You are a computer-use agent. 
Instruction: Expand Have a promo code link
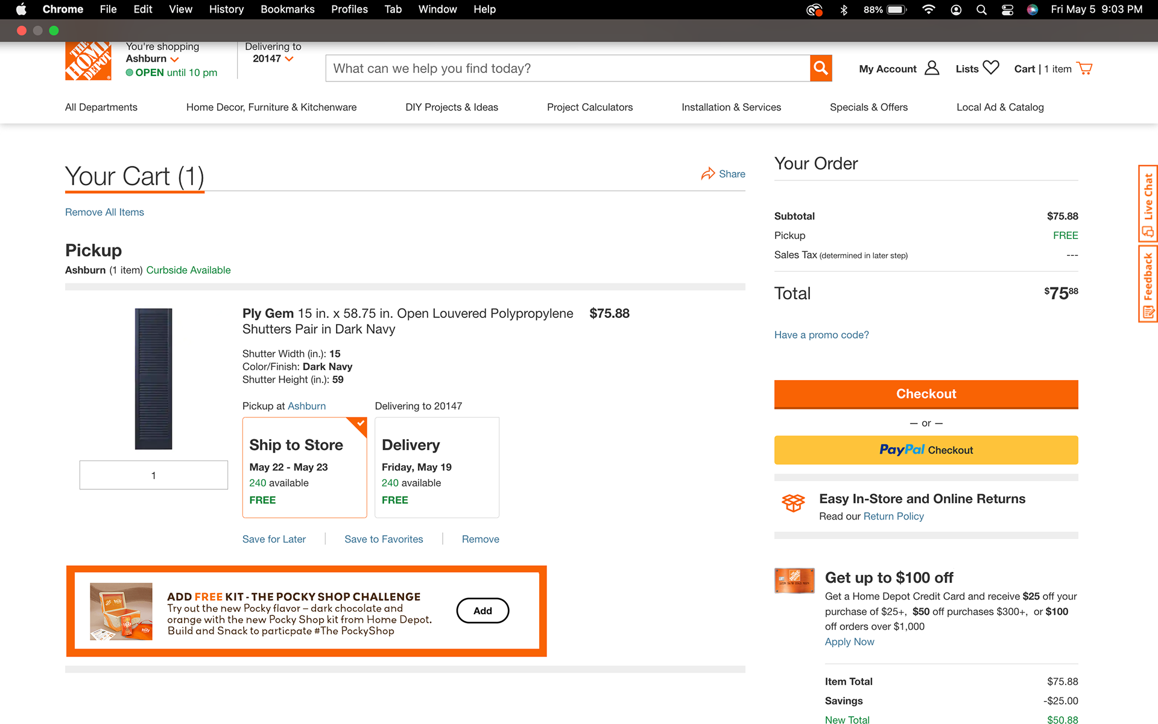pyautogui.click(x=821, y=335)
